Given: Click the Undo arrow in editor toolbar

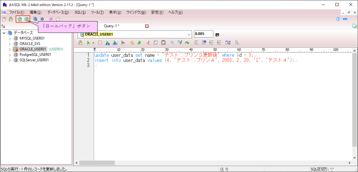Looking at the screenshot, I should click(132, 43).
